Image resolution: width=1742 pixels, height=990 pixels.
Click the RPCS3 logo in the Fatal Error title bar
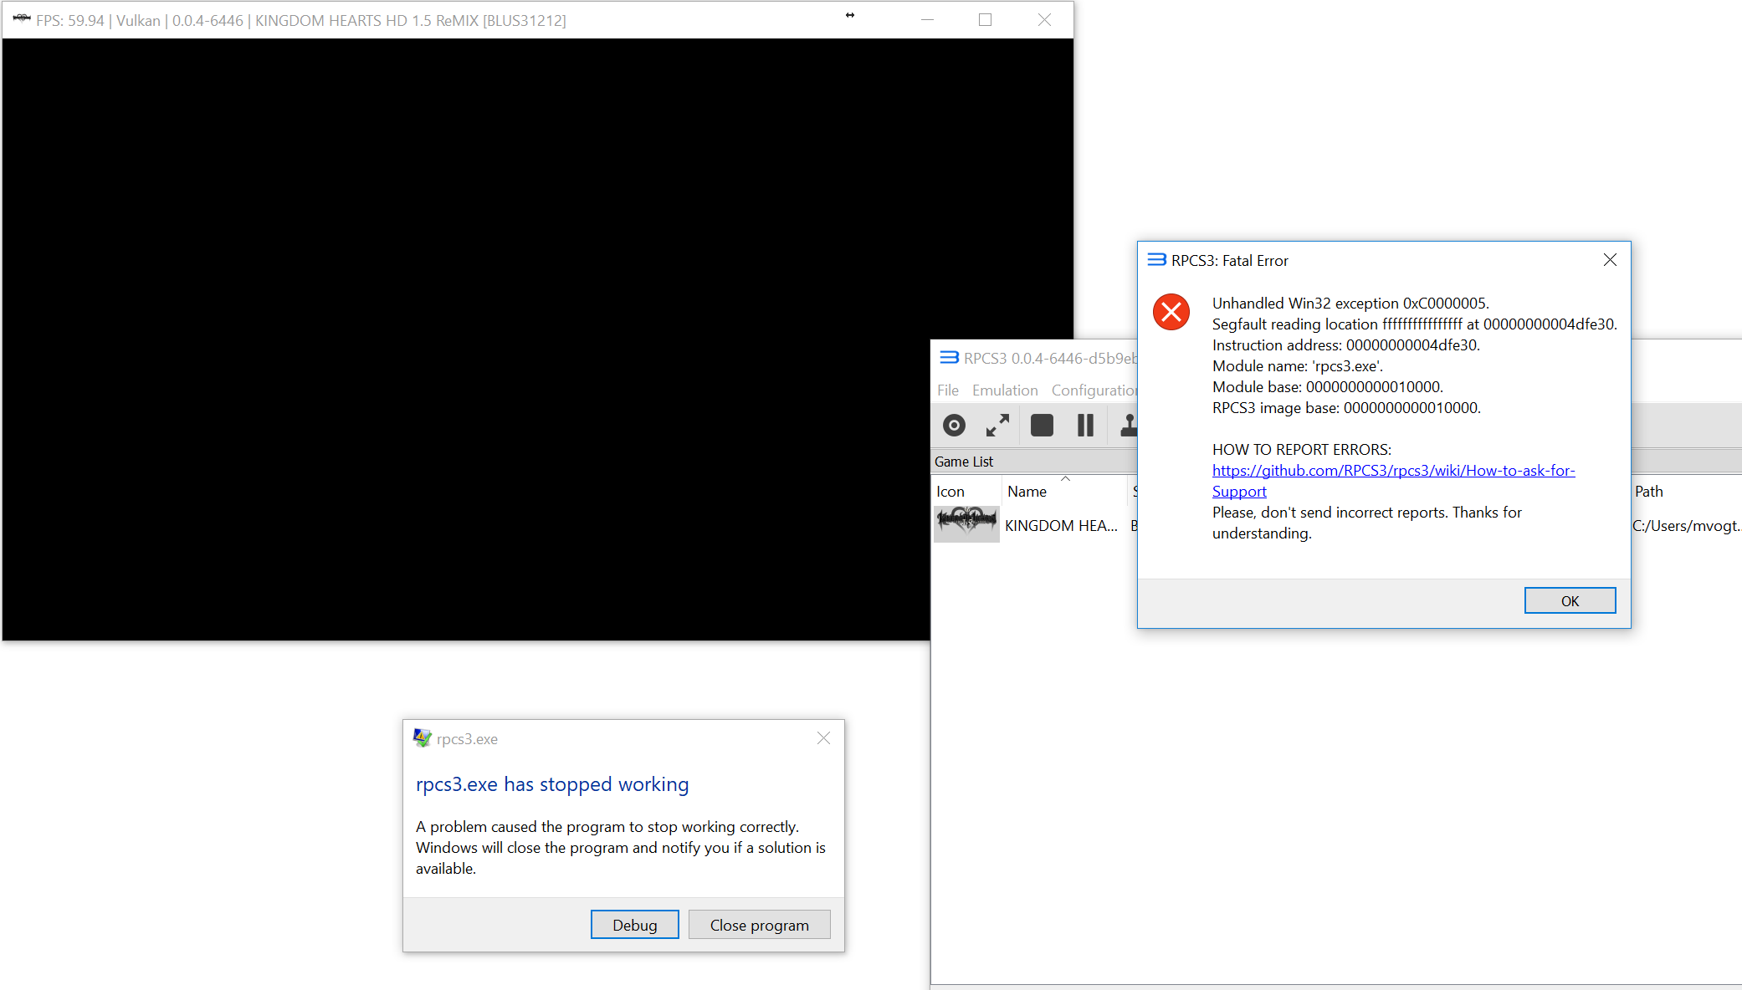[1156, 260]
